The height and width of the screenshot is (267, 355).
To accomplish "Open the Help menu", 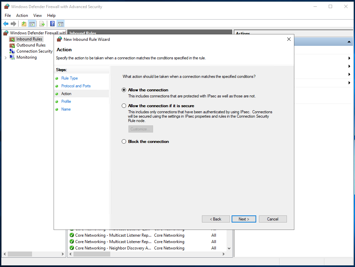I will pos(51,16).
